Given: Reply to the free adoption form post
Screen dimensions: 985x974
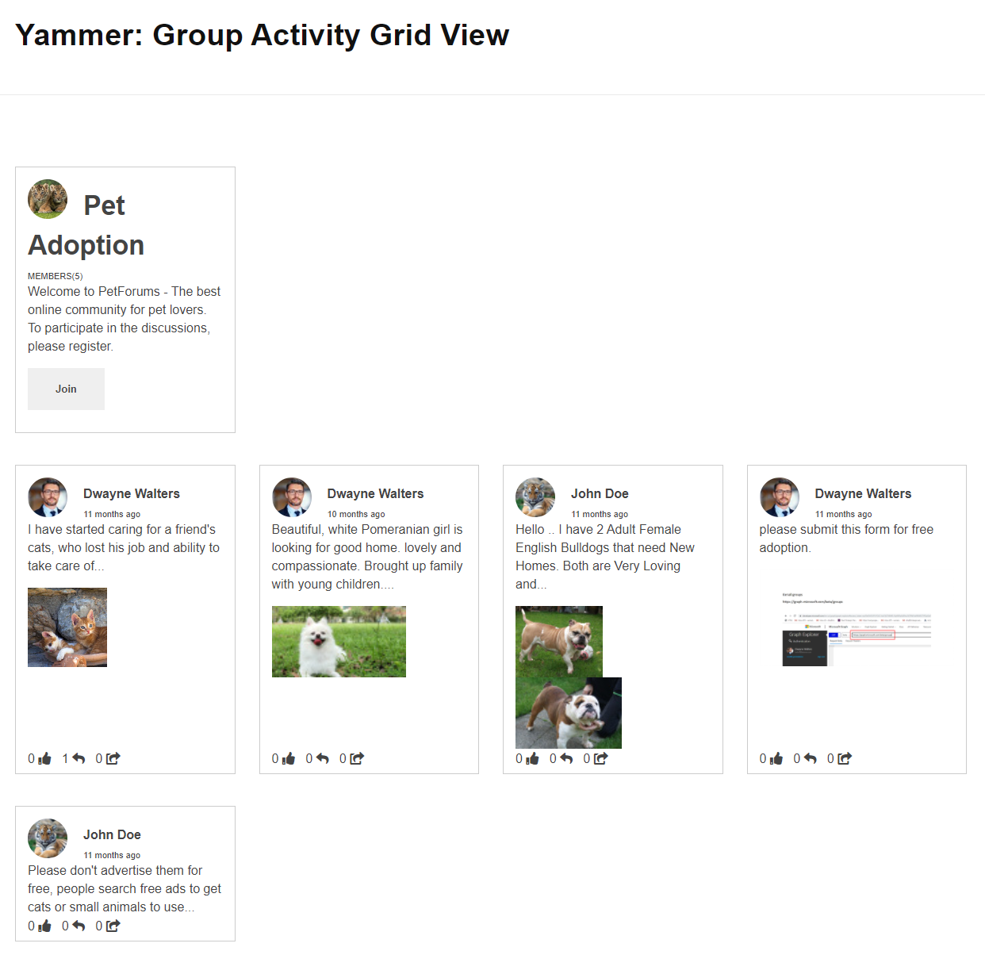Looking at the screenshot, I should click(x=810, y=759).
